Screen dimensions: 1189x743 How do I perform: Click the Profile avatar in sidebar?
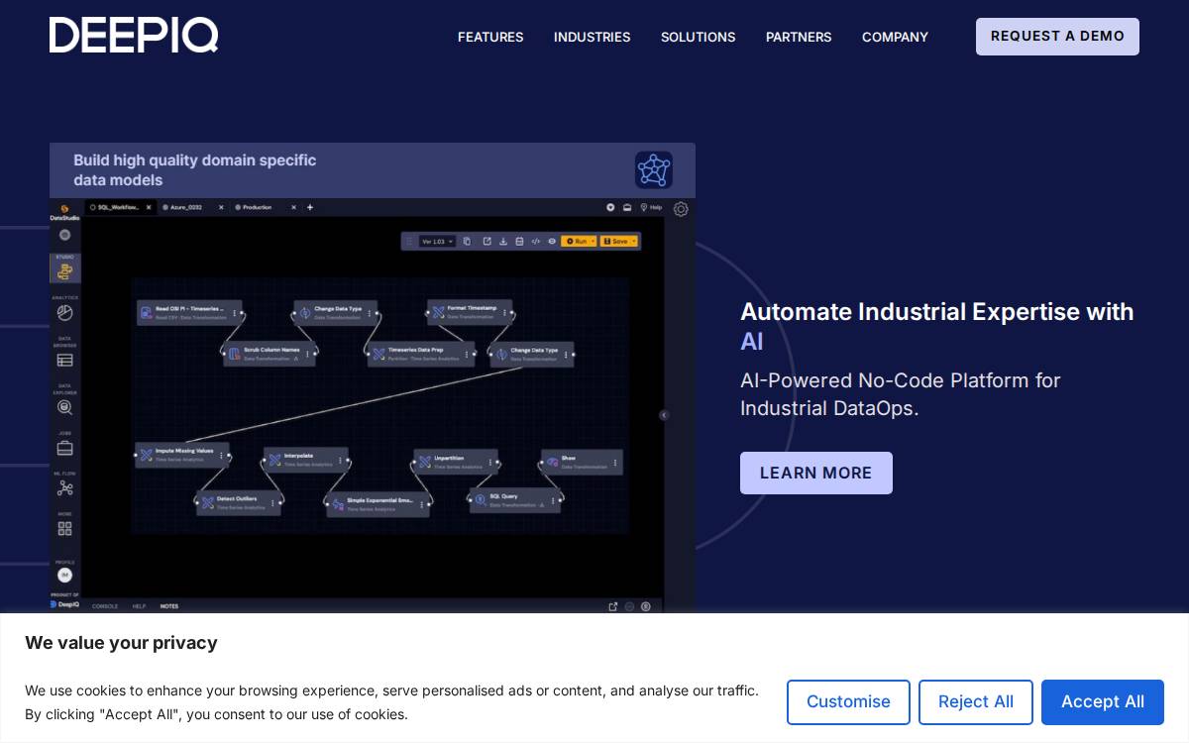click(x=64, y=575)
